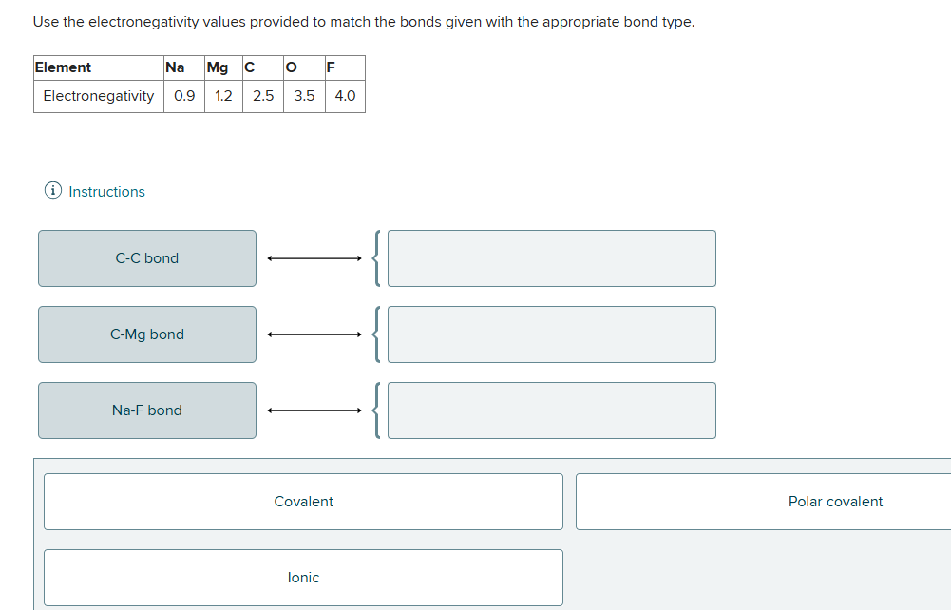This screenshot has width=951, height=610.
Task: Choose the Polar covalent answer option
Action: (x=835, y=501)
